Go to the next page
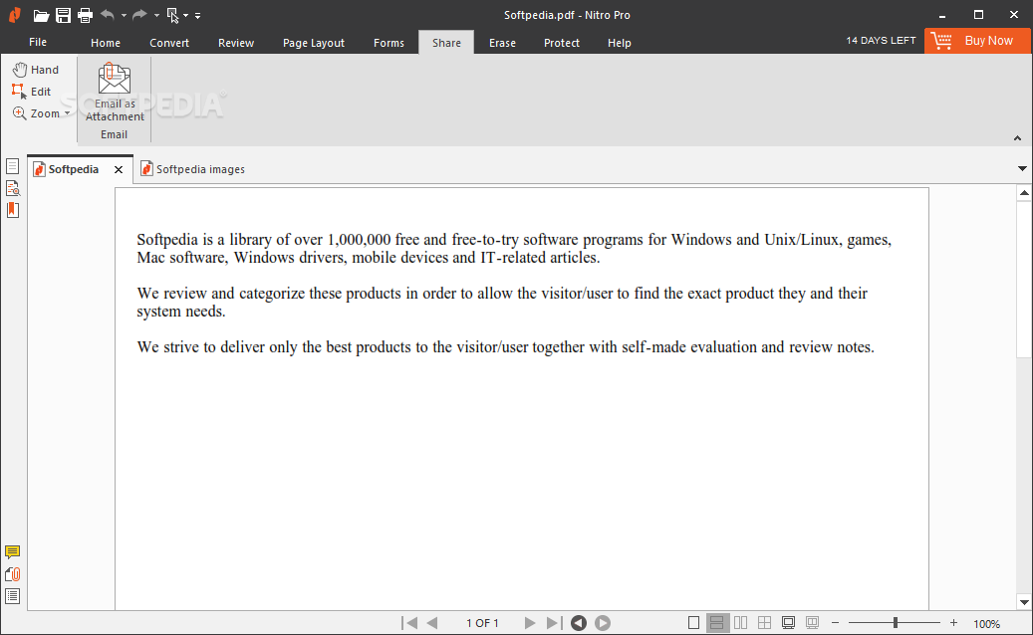 530,622
